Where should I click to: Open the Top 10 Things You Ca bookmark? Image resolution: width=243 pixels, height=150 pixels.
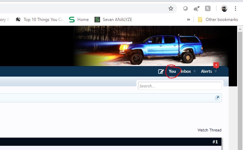pos(39,20)
